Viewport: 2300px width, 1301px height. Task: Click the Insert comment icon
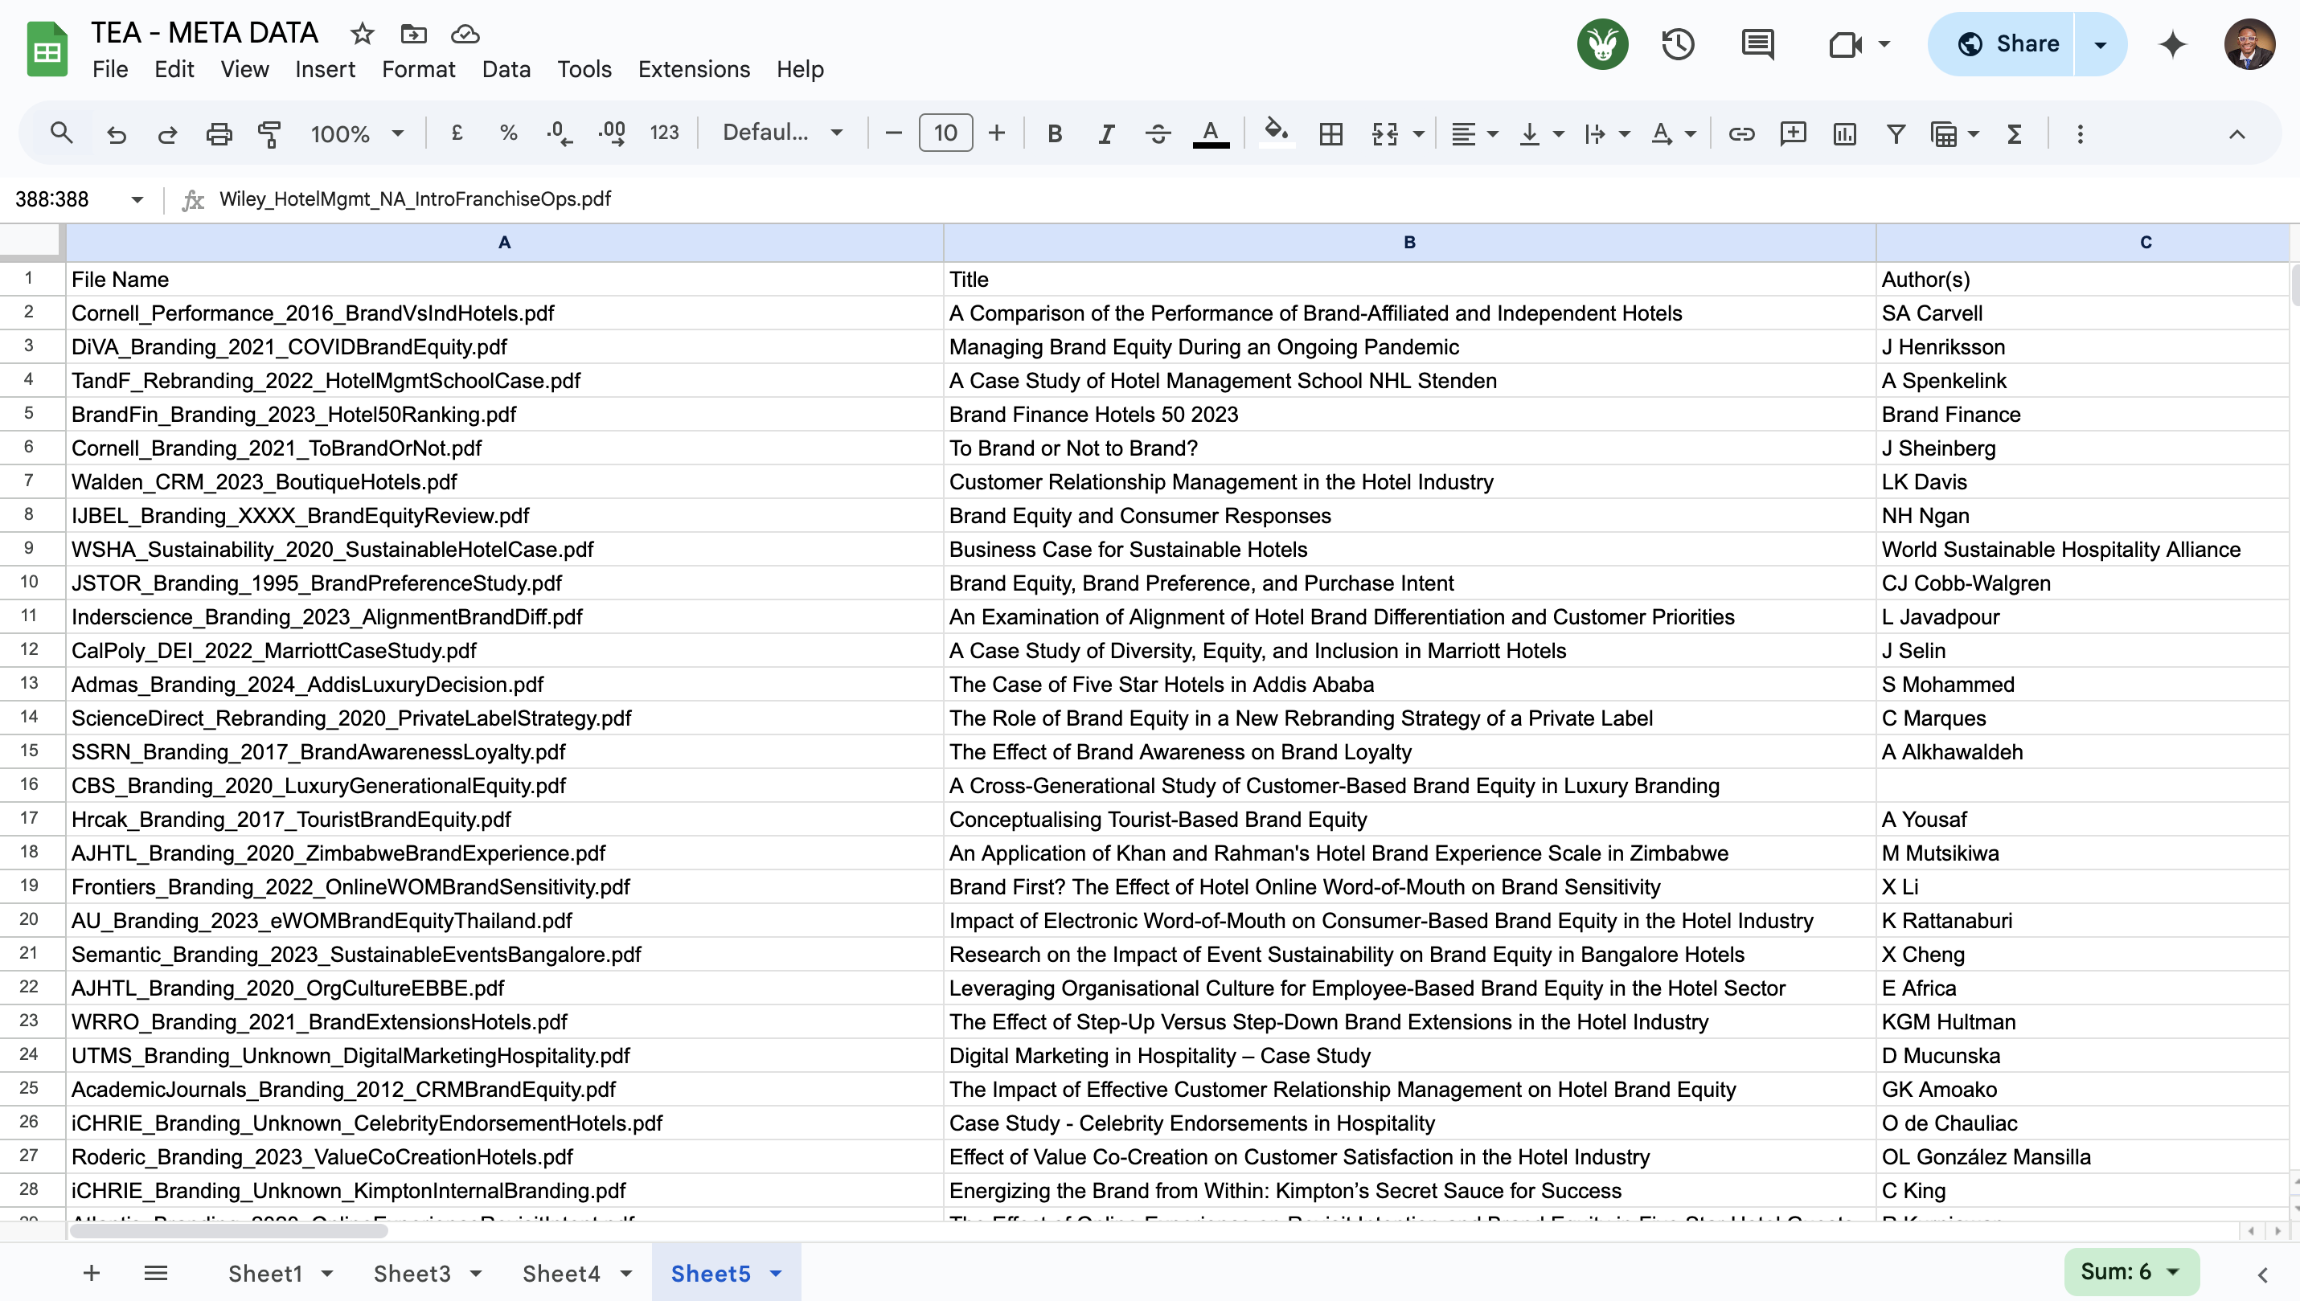tap(1794, 133)
